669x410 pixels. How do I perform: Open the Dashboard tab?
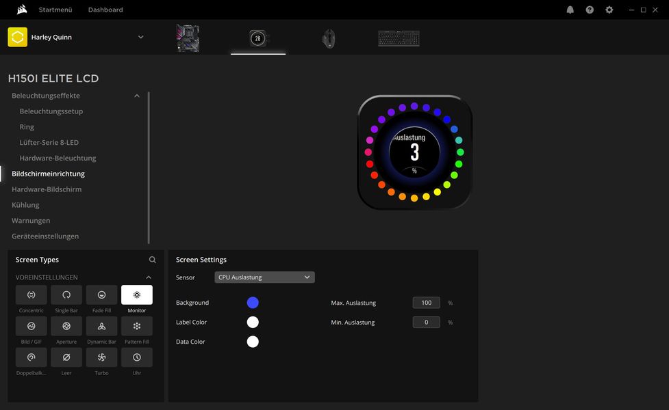coord(105,10)
